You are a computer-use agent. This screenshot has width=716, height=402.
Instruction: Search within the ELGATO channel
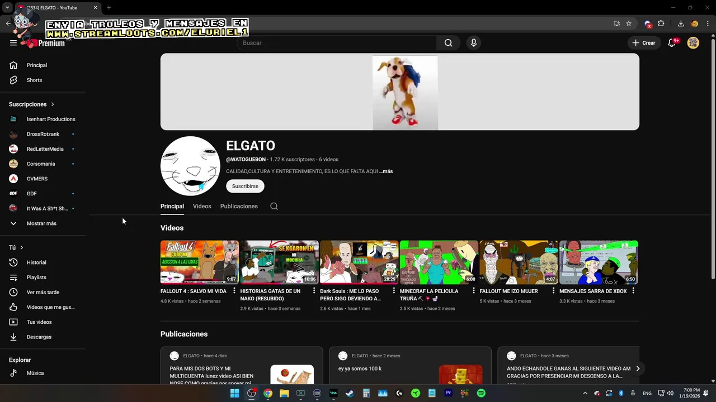tap(274, 206)
